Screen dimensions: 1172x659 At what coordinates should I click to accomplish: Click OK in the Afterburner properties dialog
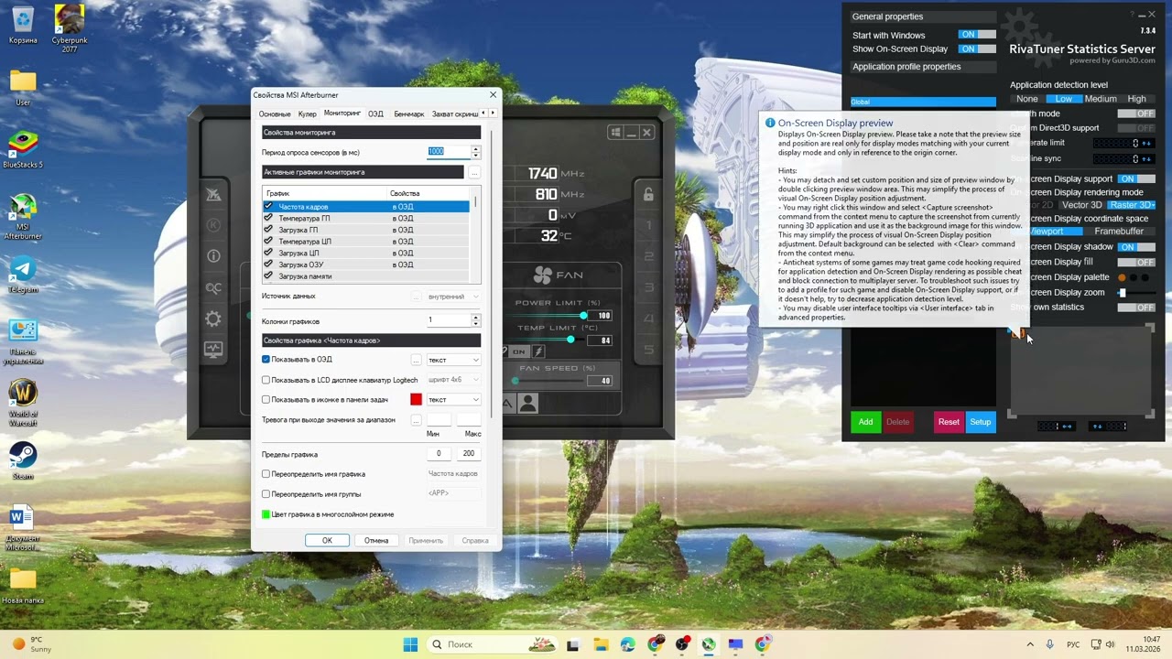click(327, 540)
